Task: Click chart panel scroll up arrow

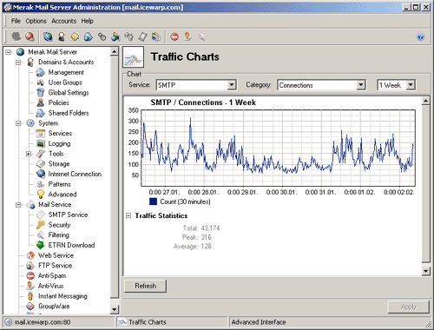Action: [425, 101]
